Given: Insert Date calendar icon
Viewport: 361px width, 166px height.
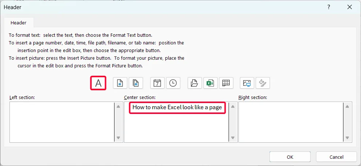Looking at the screenshot, I should 157,83.
